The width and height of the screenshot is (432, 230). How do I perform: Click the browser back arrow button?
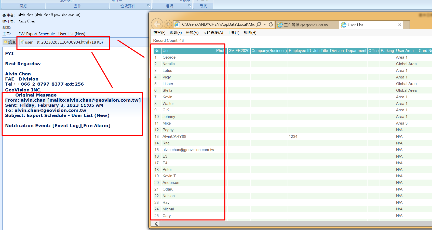coord(157,24)
